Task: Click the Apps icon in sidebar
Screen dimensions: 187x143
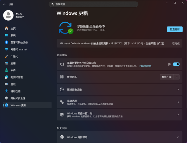Action: [x=6, y=63]
